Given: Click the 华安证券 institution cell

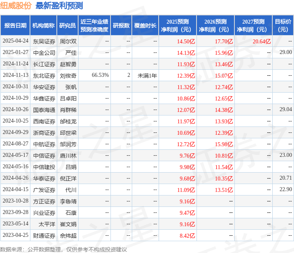Looking at the screenshot, I should point(44,87).
